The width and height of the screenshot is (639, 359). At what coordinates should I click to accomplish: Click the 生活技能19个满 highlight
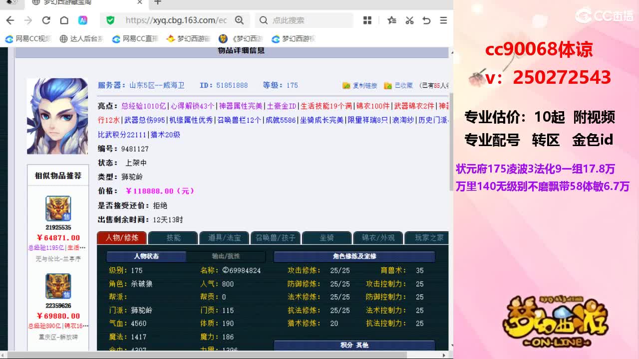coord(326,106)
